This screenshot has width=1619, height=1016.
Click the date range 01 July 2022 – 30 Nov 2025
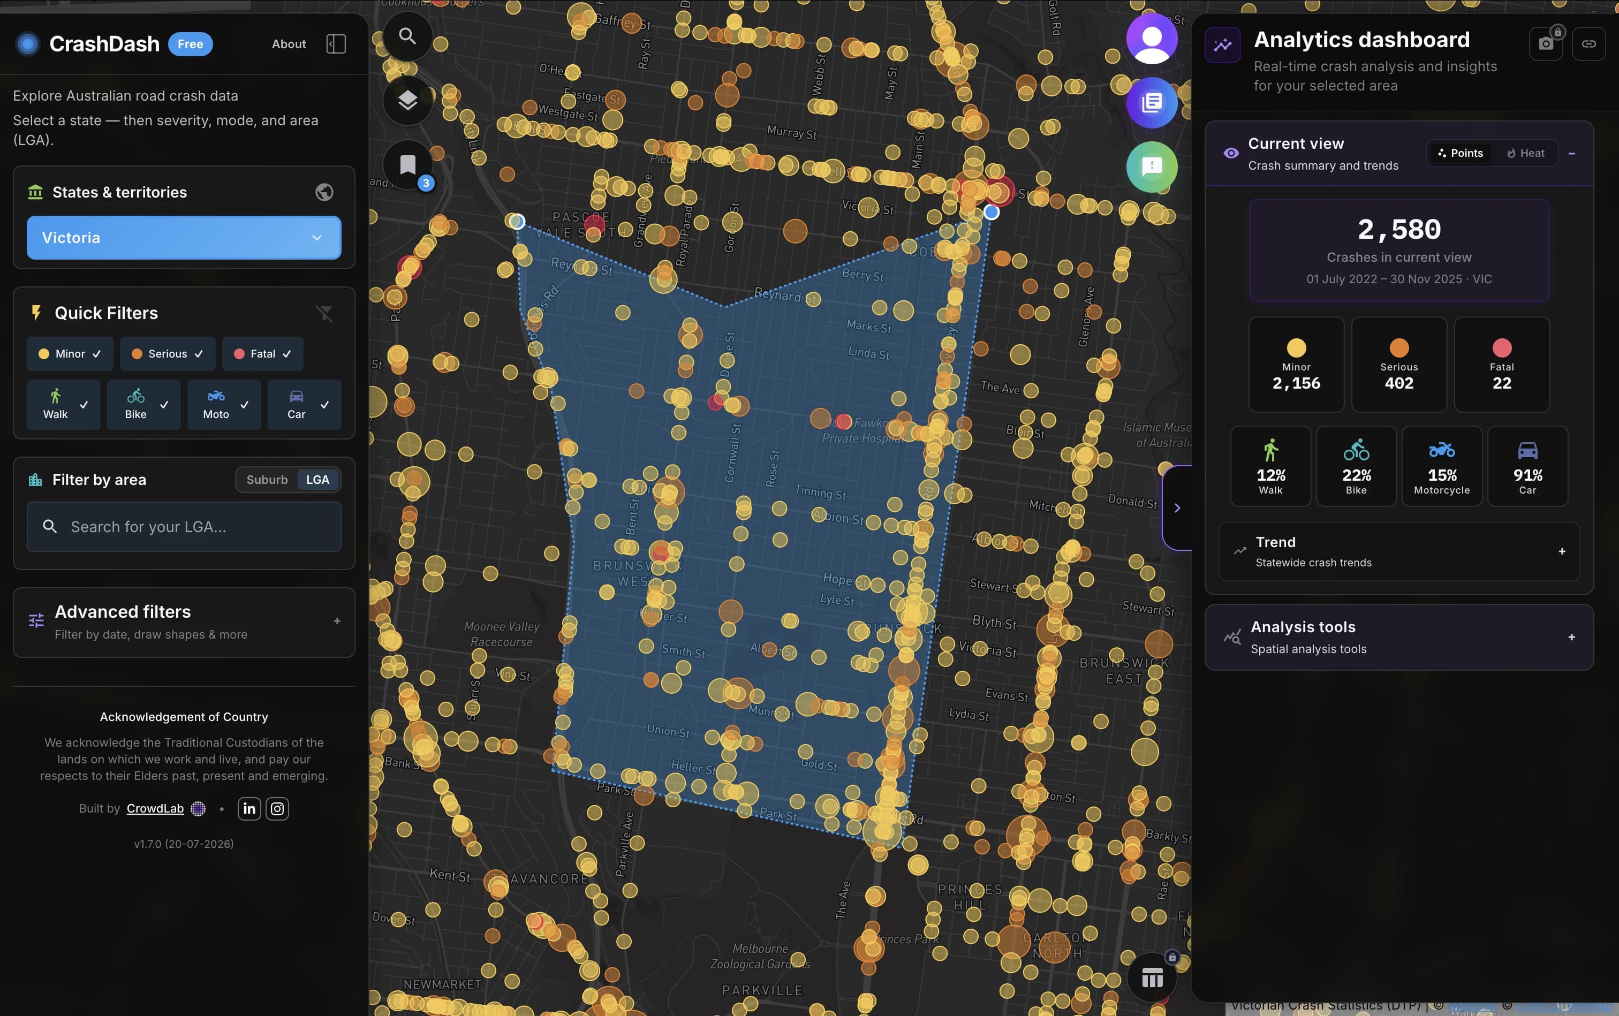[1384, 279]
